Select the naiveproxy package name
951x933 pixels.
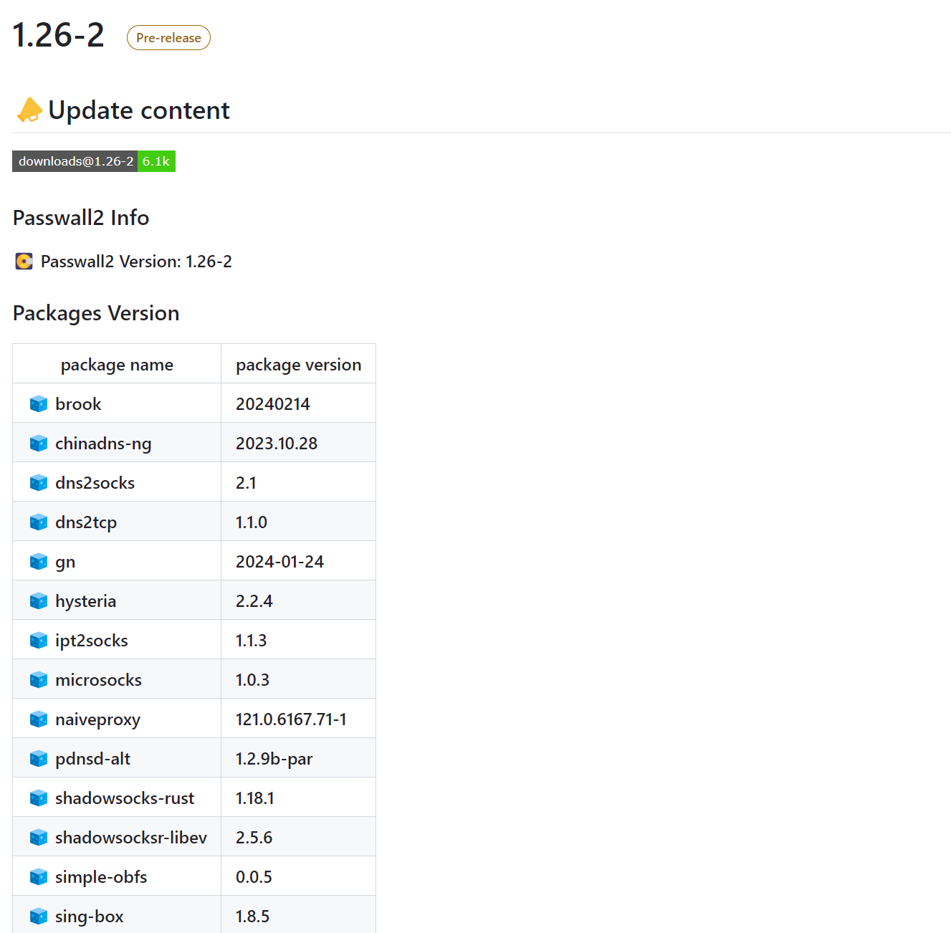pyautogui.click(x=97, y=719)
